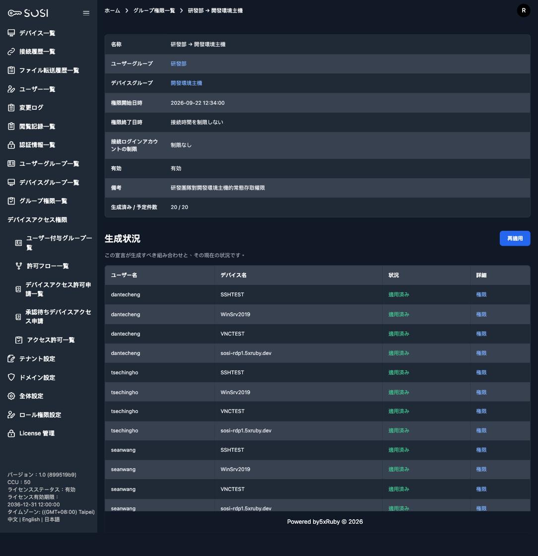Screen dimensions: 538x556
Task: Click the hamburger menu icon beside the SUSI logo
Action: pyautogui.click(x=86, y=13)
